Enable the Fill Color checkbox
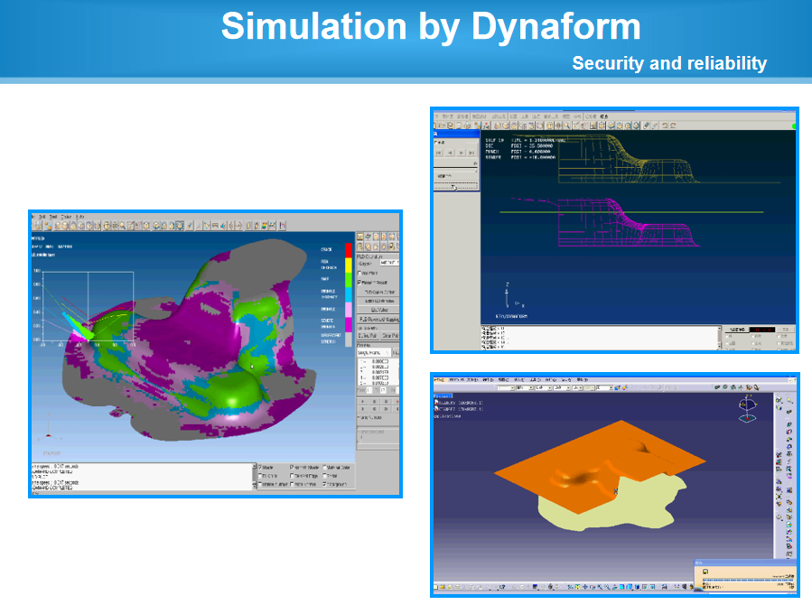812x605 pixels. [x=260, y=476]
